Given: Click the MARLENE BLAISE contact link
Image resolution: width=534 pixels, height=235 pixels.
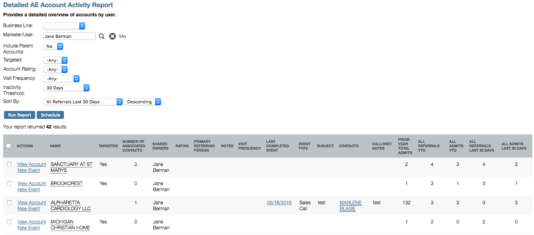Looking at the screenshot, I should pos(351,205).
